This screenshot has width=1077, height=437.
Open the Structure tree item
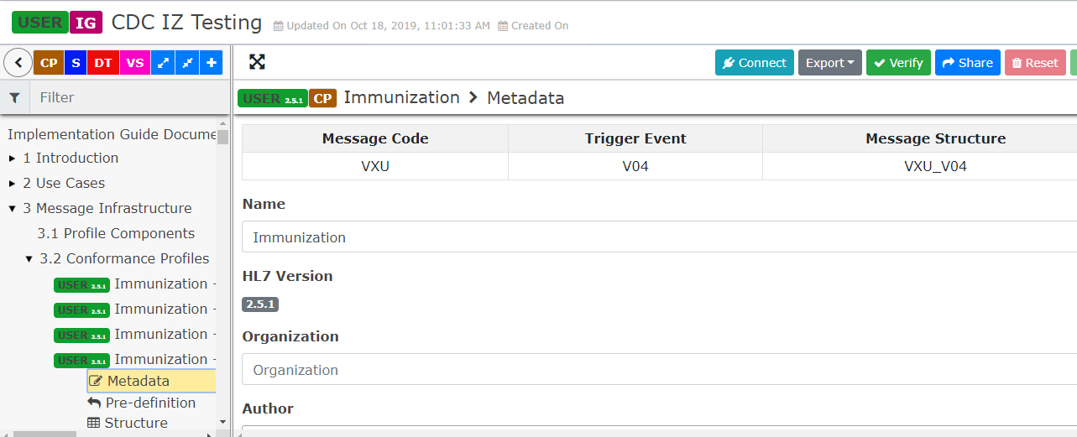[x=128, y=423]
